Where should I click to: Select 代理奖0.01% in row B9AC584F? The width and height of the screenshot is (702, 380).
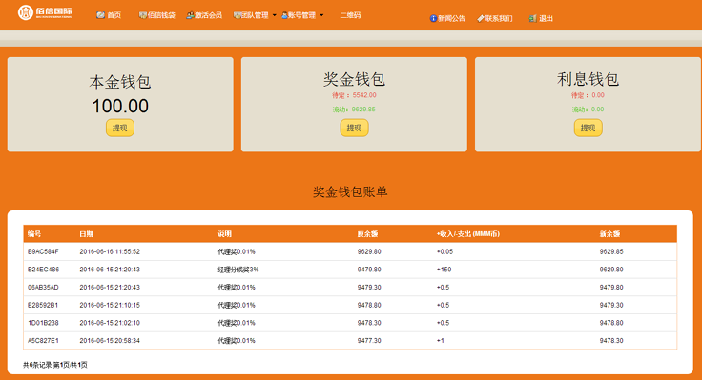click(237, 251)
